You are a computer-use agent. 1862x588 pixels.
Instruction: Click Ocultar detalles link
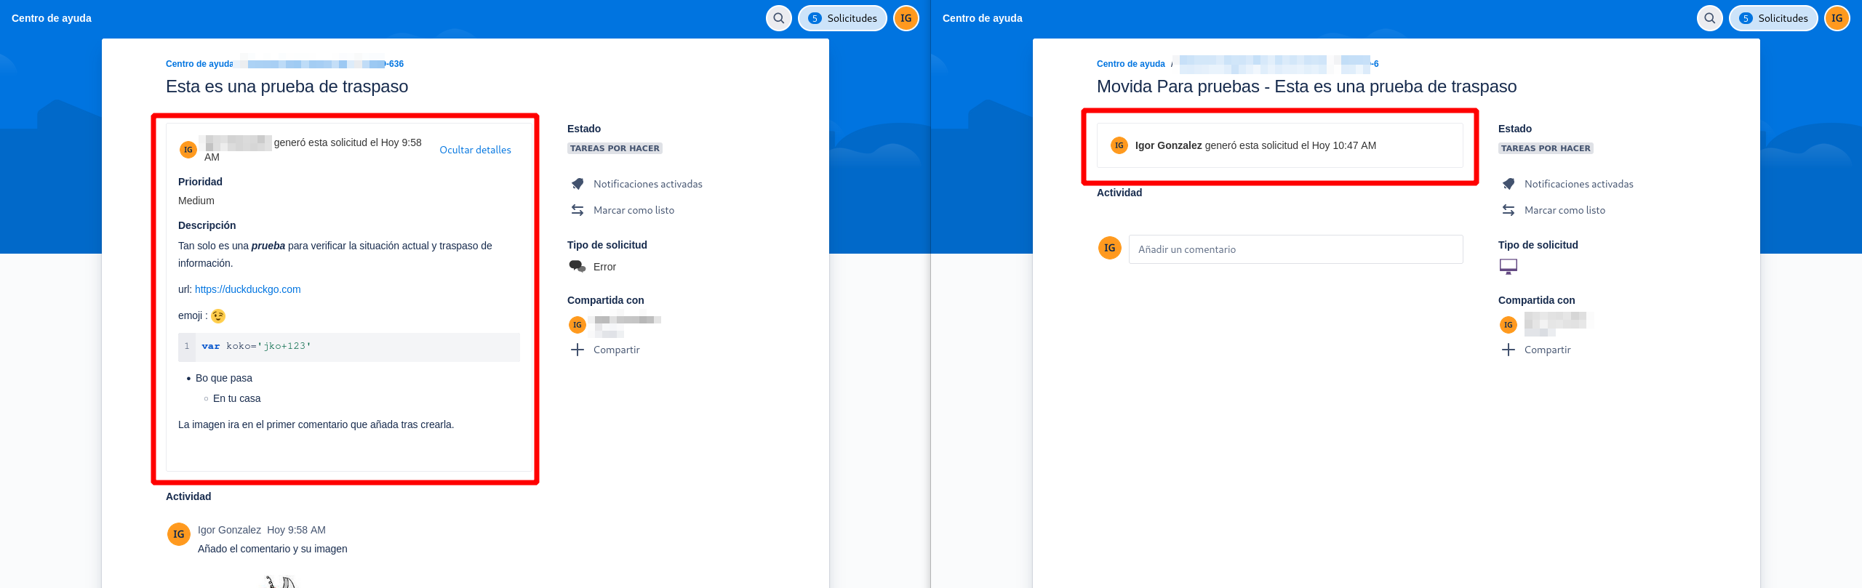475,150
